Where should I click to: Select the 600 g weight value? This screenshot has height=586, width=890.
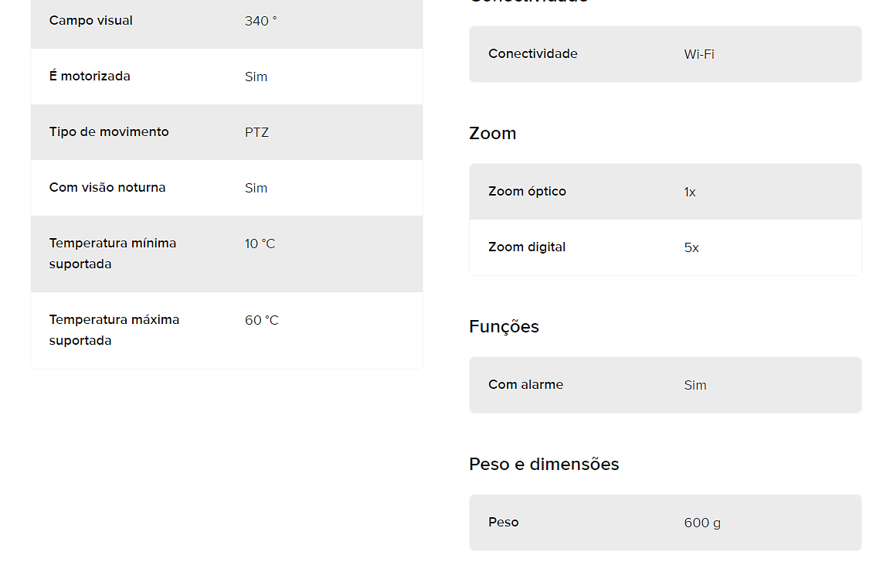[702, 523]
